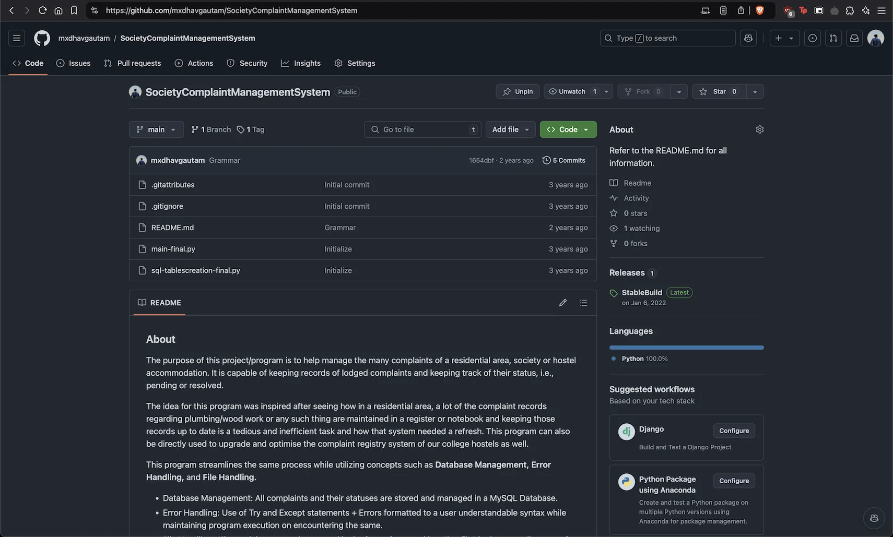Open pull requests icon in the top bar
Screen dimensions: 893x537
[x=833, y=38]
